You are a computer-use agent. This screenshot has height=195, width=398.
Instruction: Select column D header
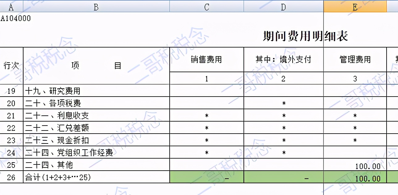point(283,7)
